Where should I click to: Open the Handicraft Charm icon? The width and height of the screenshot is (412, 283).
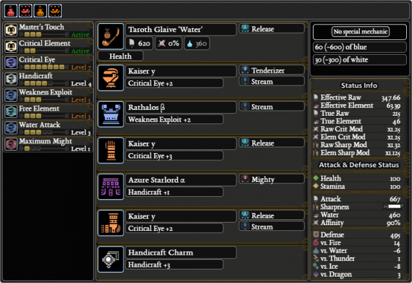point(111,259)
